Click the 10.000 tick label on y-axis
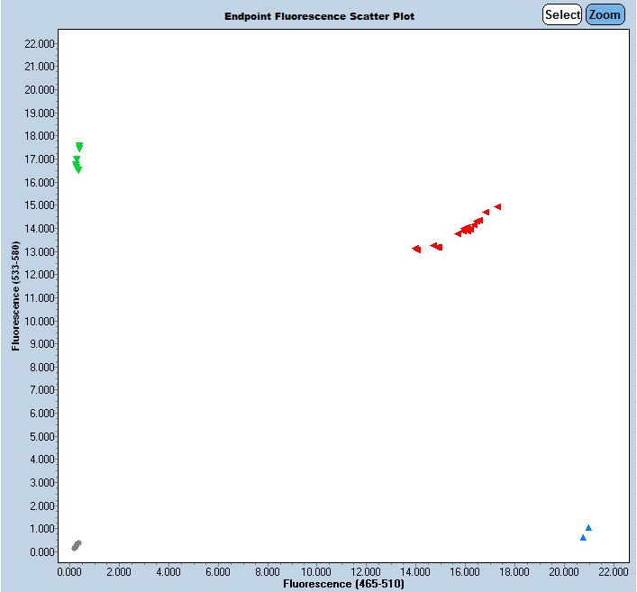This screenshot has height=592, width=637. pyautogui.click(x=41, y=321)
